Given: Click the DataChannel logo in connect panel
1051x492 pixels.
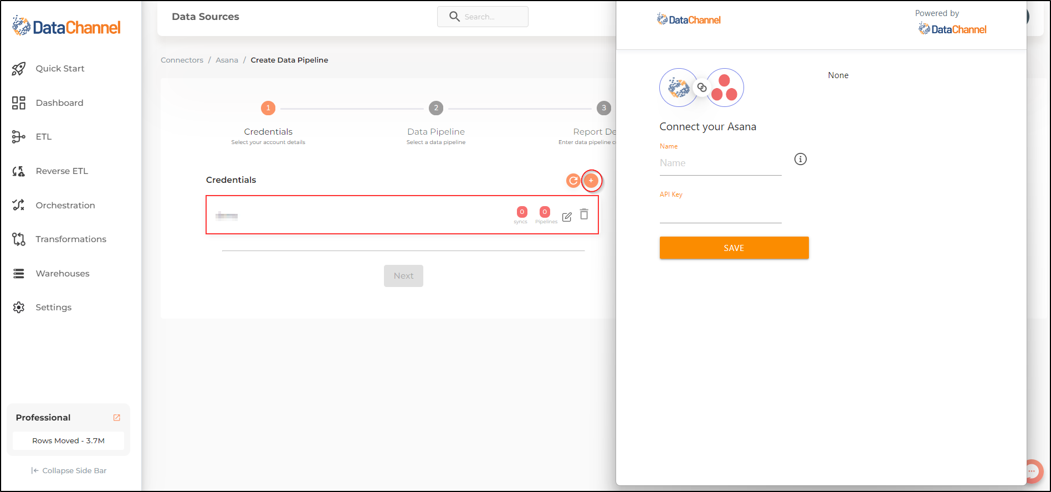Looking at the screenshot, I should click(x=689, y=20).
